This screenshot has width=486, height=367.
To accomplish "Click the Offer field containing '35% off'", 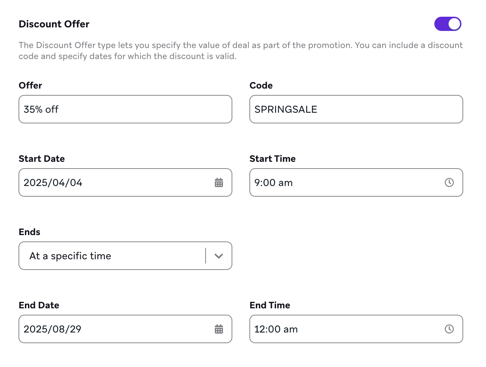I will (x=125, y=109).
